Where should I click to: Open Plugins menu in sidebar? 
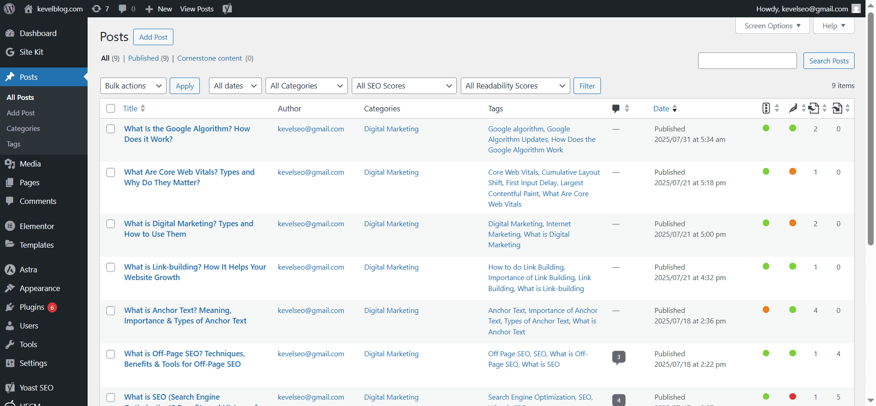tap(32, 307)
